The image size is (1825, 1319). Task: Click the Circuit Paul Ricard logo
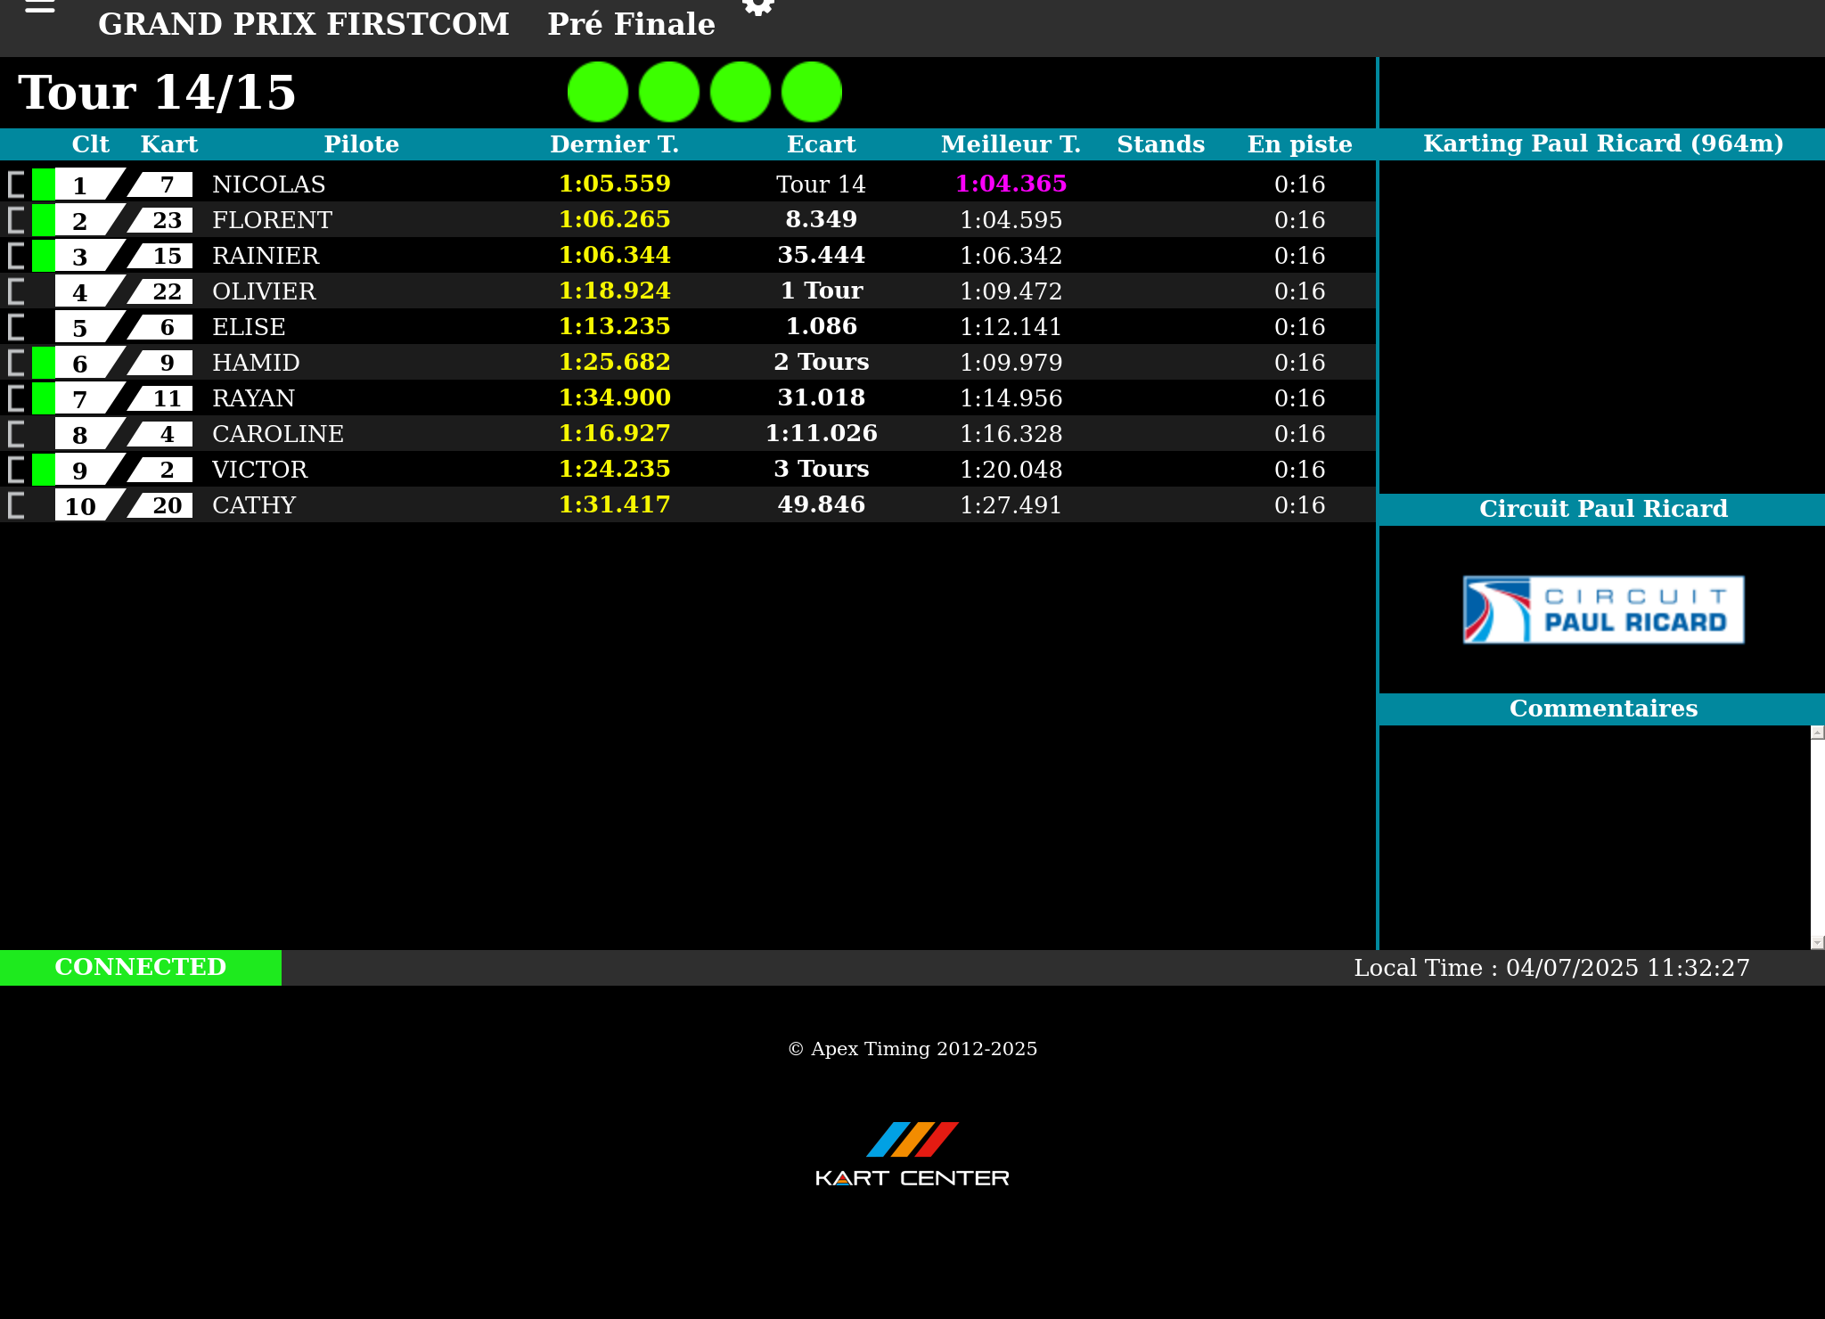pyautogui.click(x=1603, y=610)
